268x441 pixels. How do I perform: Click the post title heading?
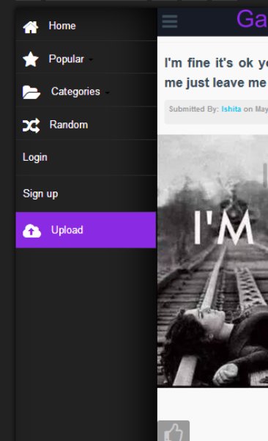[x=216, y=73]
